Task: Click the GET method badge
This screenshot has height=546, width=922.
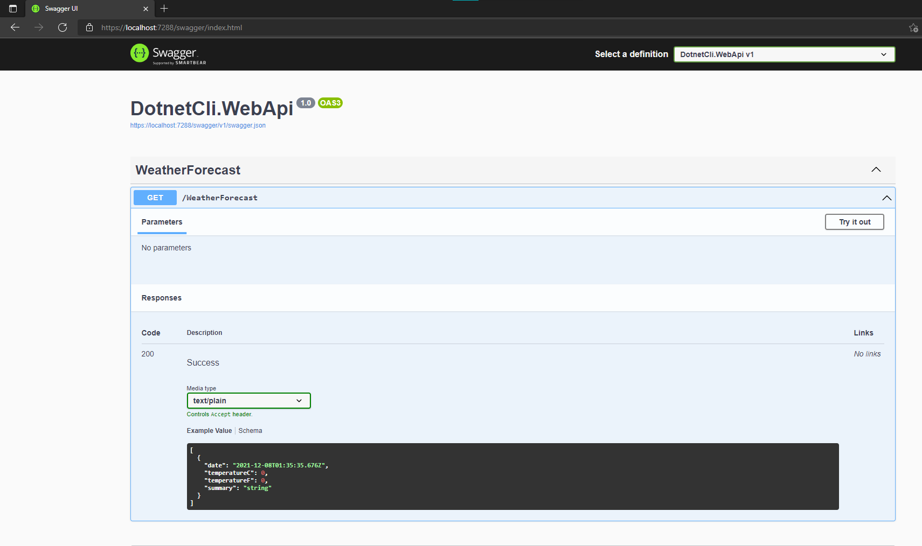Action: (x=155, y=198)
